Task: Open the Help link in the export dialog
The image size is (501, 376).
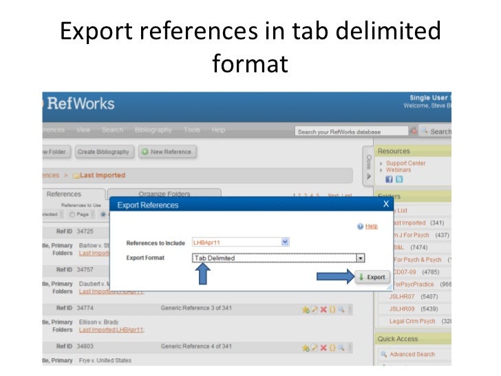Action: coord(372,227)
